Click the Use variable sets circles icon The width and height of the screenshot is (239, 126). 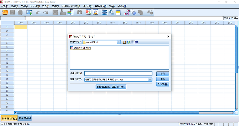(x=133, y=12)
